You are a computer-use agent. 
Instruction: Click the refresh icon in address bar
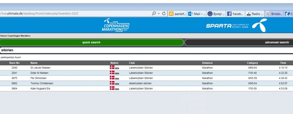[164, 14]
